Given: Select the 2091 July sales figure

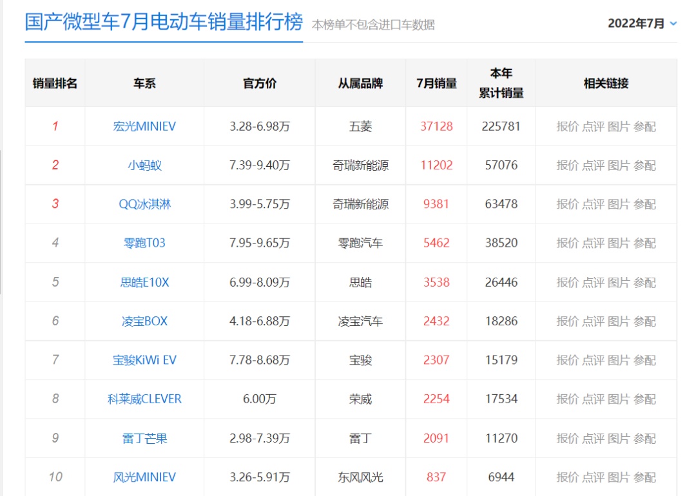Looking at the screenshot, I should pyautogui.click(x=436, y=438).
